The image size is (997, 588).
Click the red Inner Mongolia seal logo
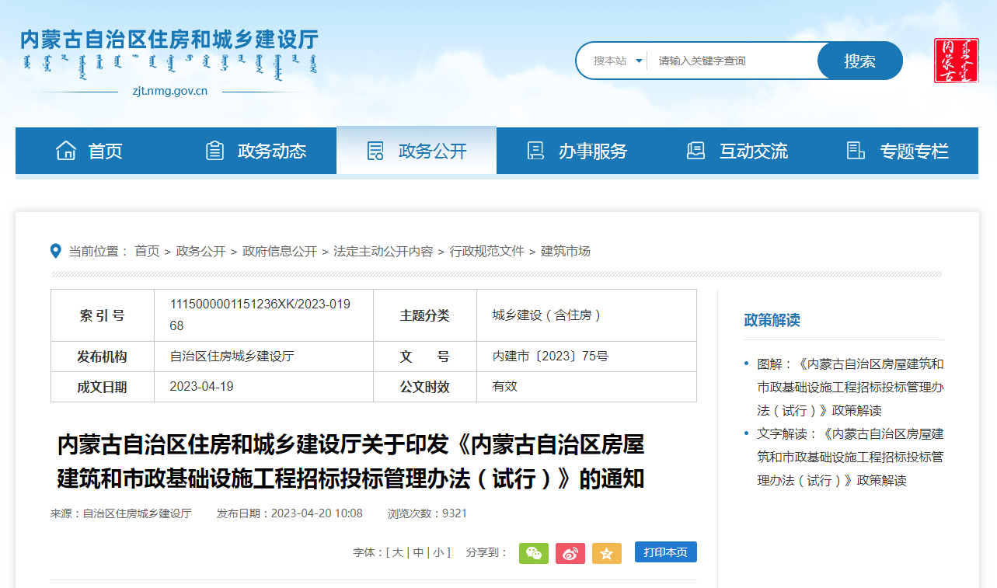[x=956, y=61]
